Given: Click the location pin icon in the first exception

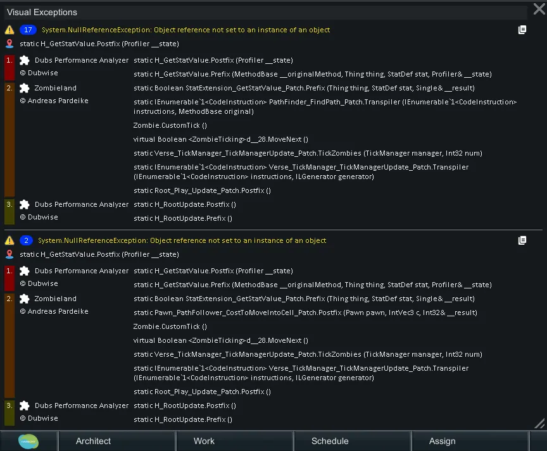Looking at the screenshot, I should [9, 44].
